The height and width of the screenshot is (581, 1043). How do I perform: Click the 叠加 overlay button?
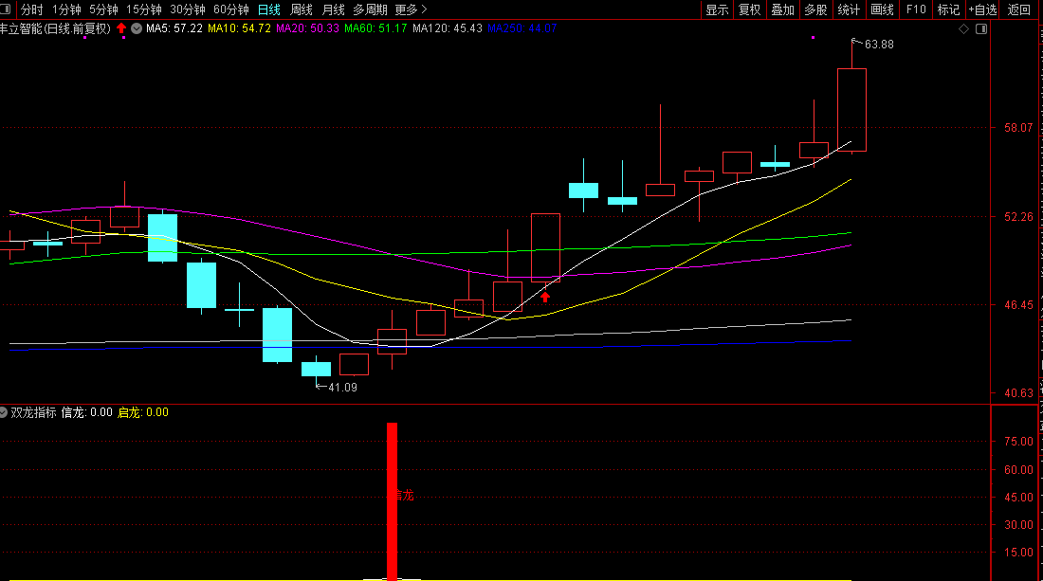click(x=783, y=9)
